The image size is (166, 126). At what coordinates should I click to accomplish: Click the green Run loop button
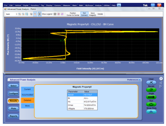[x=151, y=104]
